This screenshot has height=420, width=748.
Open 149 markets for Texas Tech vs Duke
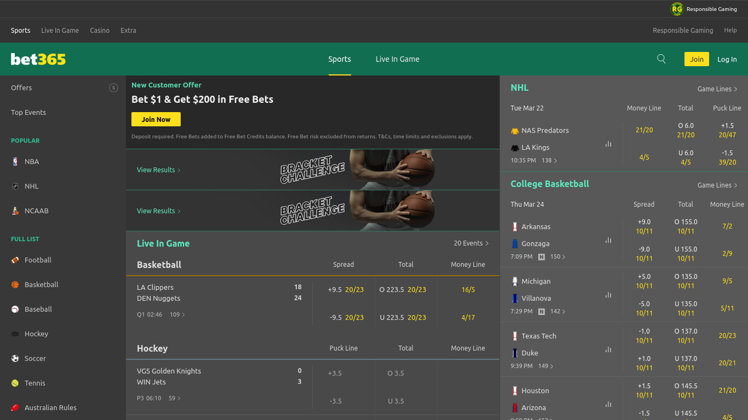(546, 366)
